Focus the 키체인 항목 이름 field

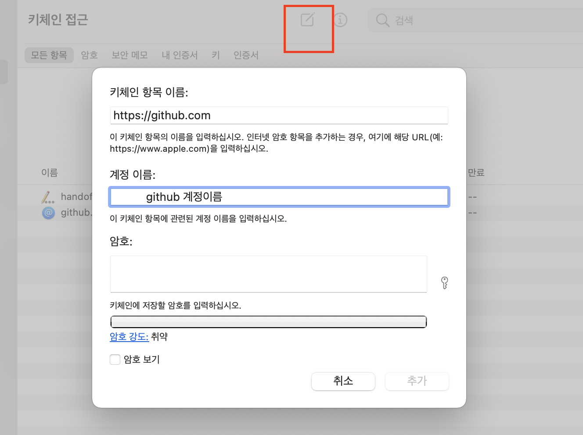click(x=279, y=115)
